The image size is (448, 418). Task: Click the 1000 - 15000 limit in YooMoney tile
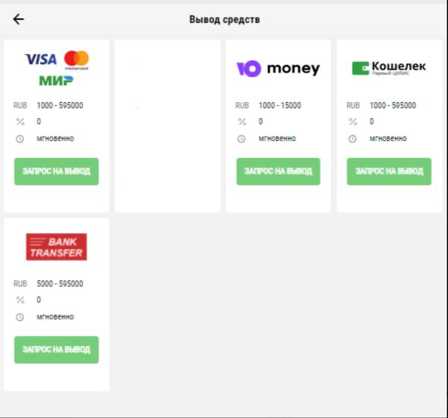[280, 106]
